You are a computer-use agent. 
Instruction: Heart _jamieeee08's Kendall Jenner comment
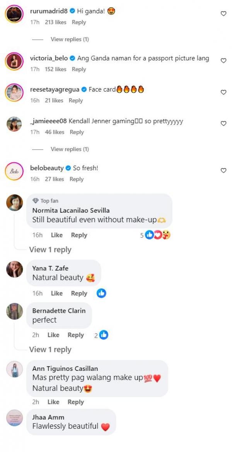pos(223,124)
